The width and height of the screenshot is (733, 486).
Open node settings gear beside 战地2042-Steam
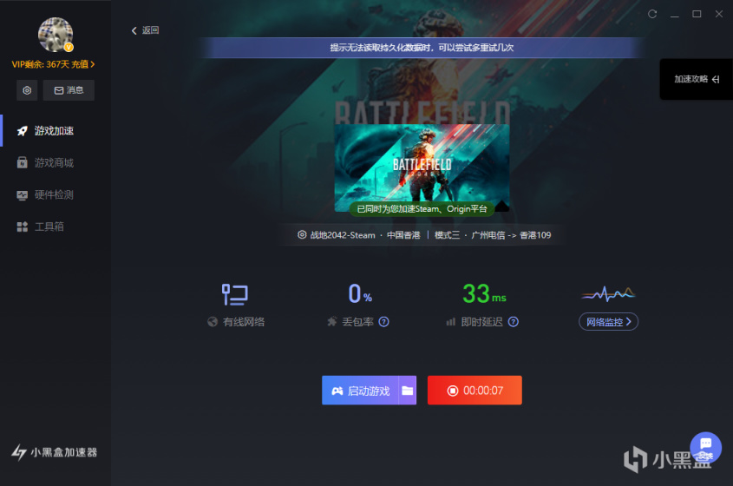coord(302,235)
